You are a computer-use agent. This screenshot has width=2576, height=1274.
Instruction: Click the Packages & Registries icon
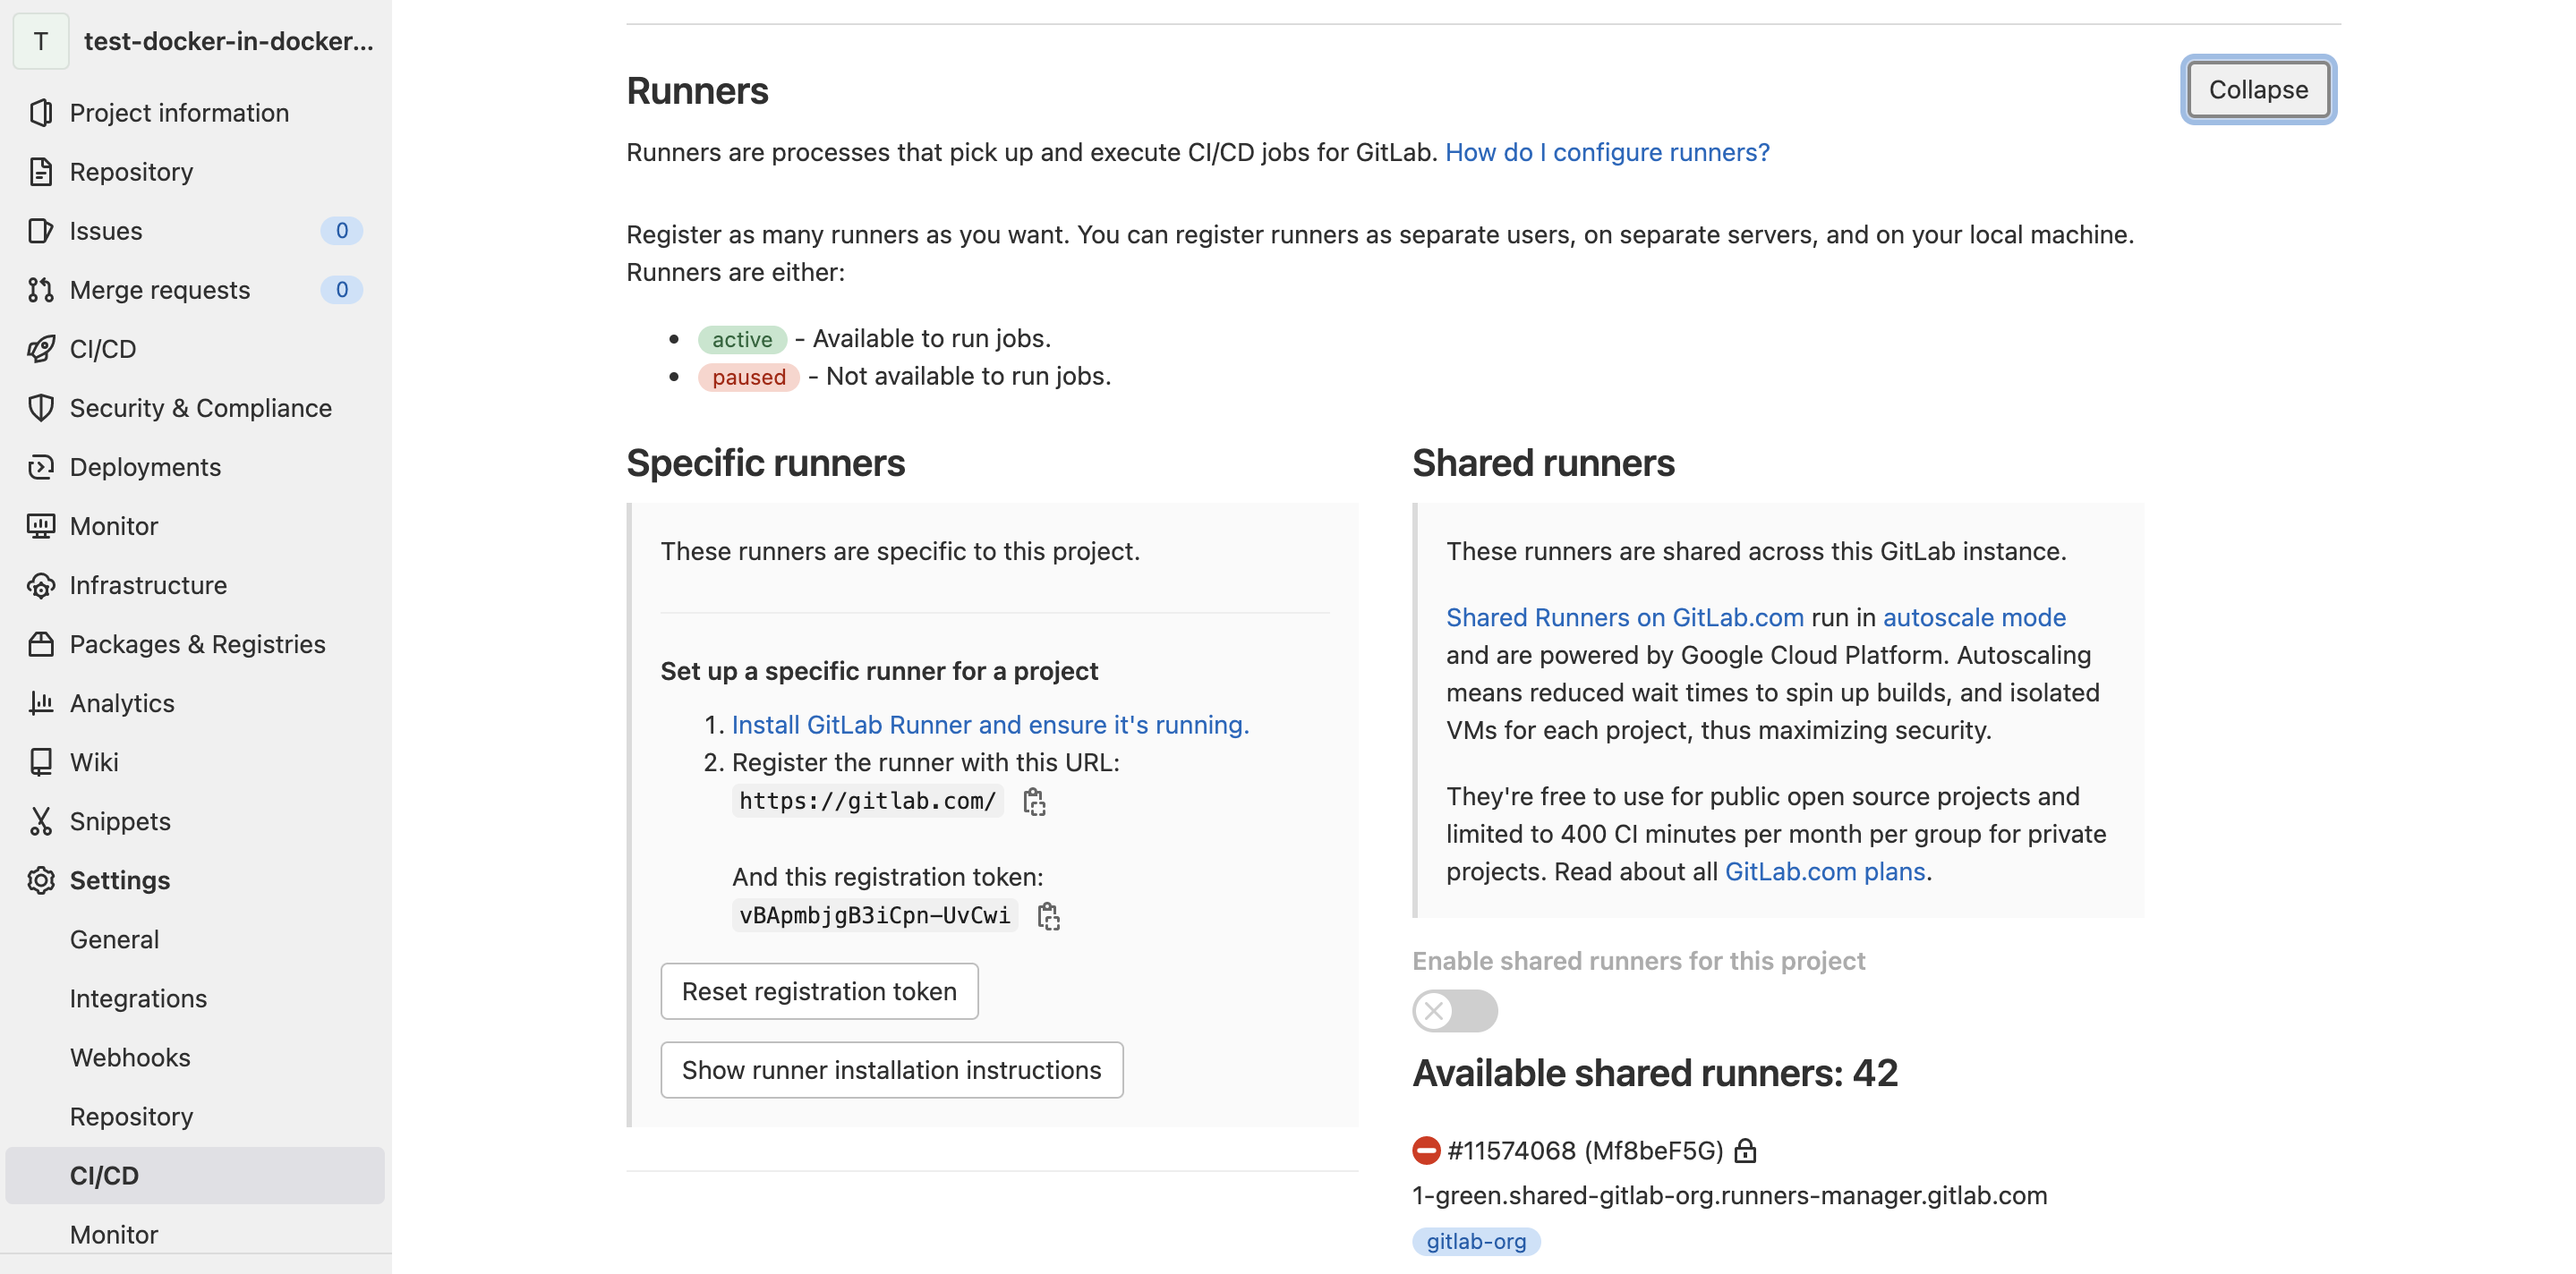[40, 644]
